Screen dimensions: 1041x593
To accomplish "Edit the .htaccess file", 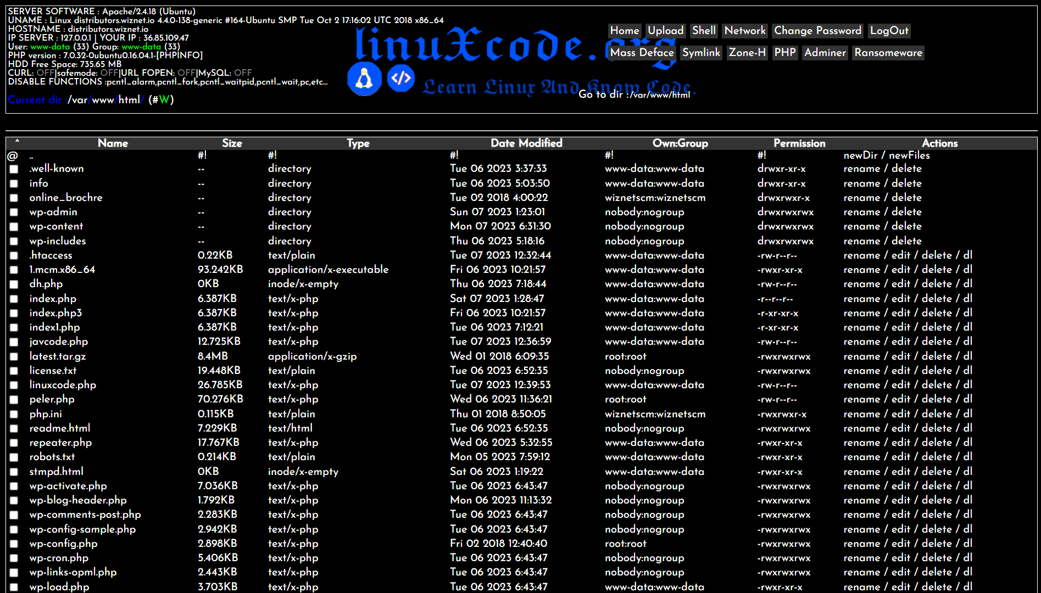I will 900,255.
